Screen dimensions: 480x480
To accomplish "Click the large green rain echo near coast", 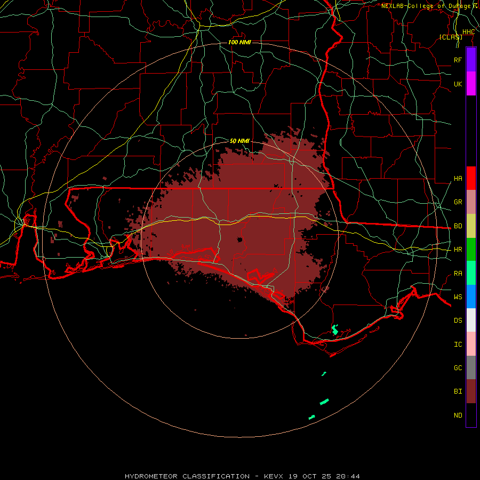I will click(335, 330).
